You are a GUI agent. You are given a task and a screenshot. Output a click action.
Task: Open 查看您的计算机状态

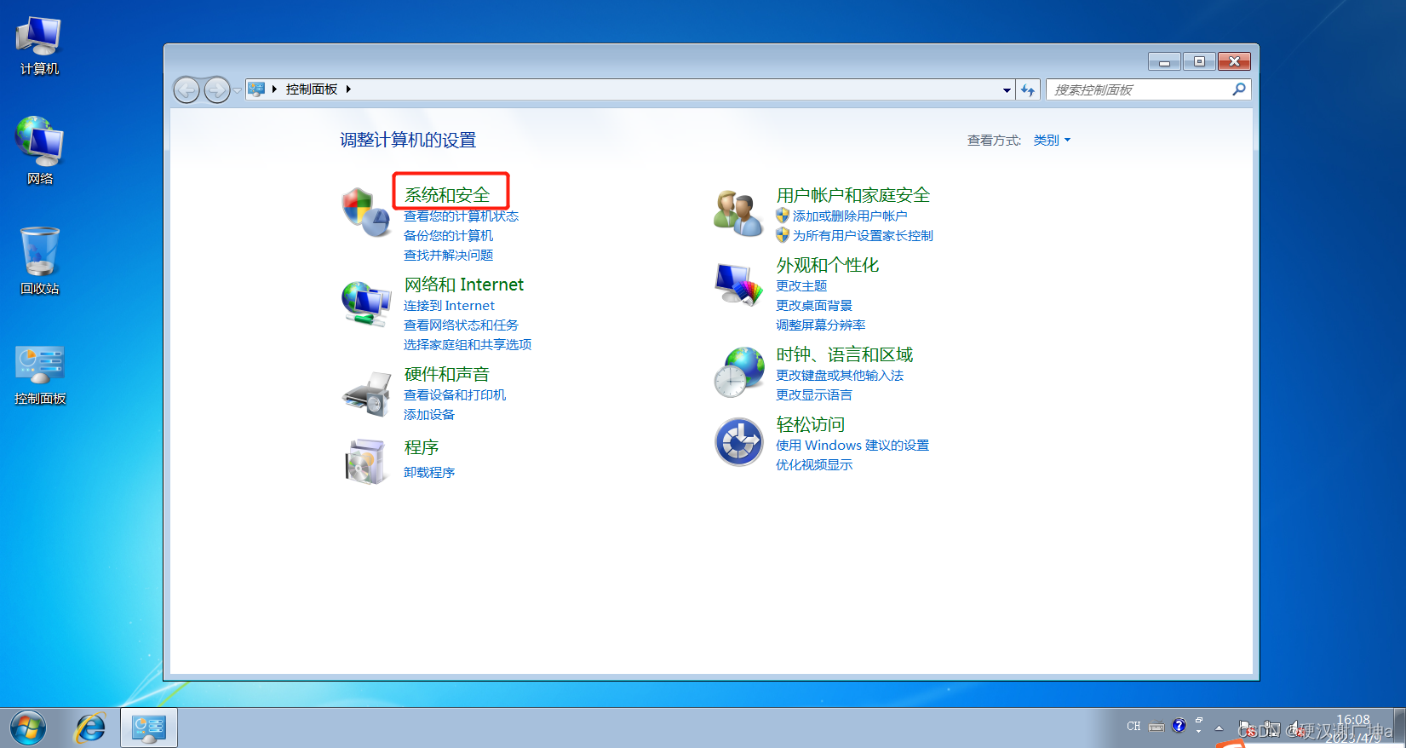(x=461, y=216)
